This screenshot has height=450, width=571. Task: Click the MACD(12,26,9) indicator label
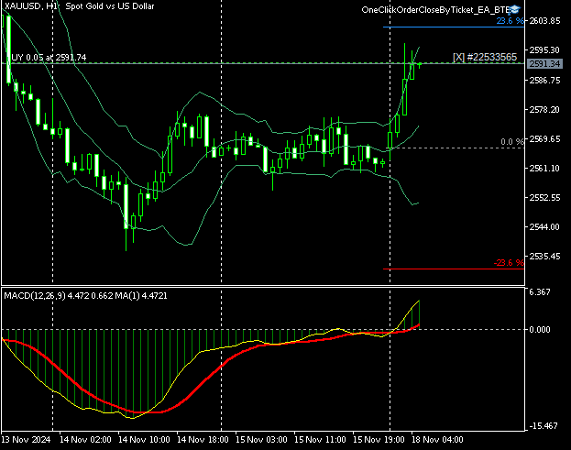coord(35,296)
